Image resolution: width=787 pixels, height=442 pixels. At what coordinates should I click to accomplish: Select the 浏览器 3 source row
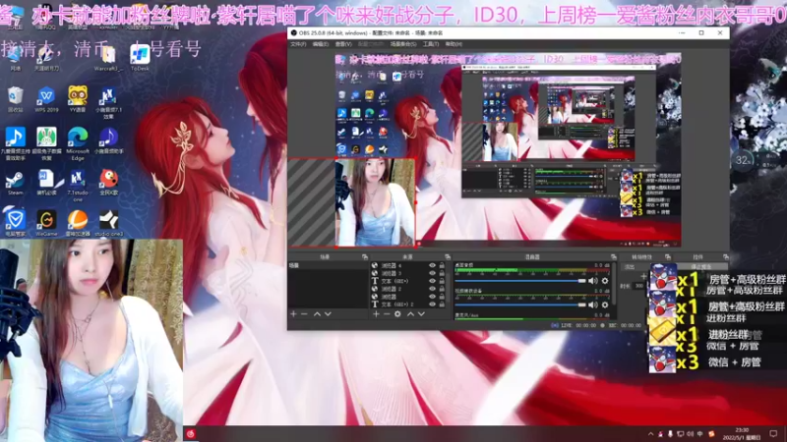[408, 273]
